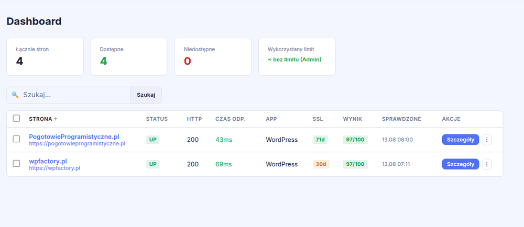Follow the https://wpfactory.pl URL
The width and height of the screenshot is (524, 227).
pyautogui.click(x=54, y=168)
